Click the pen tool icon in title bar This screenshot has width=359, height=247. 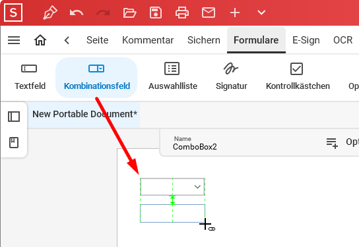(50, 13)
